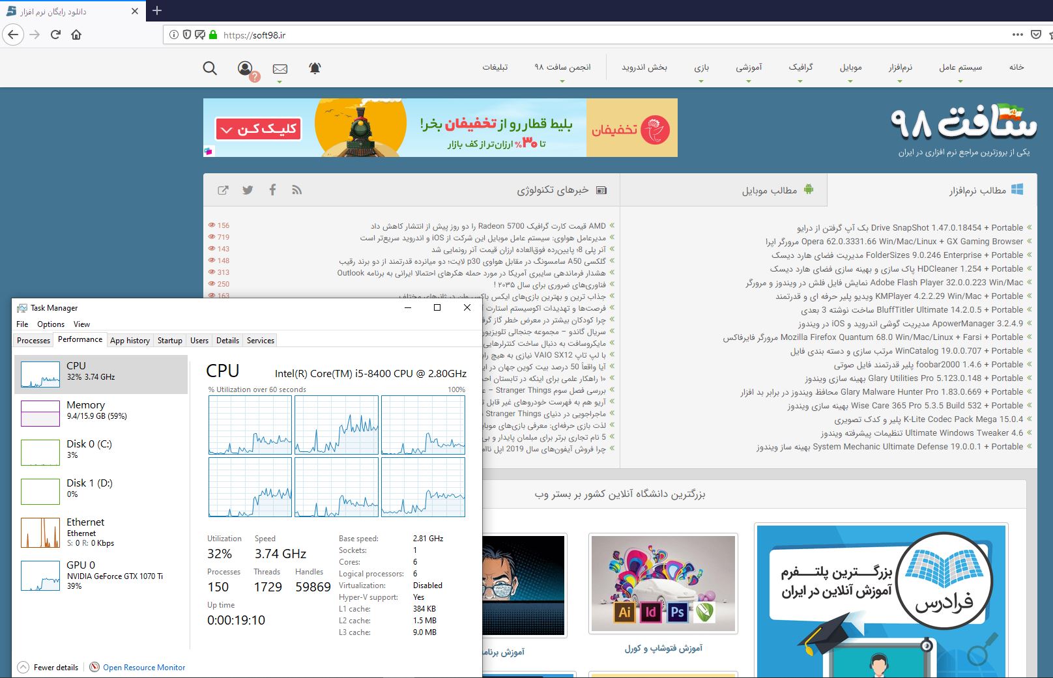The image size is (1053, 678).
Task: Select Ethernet in performance list
Action: click(101, 532)
